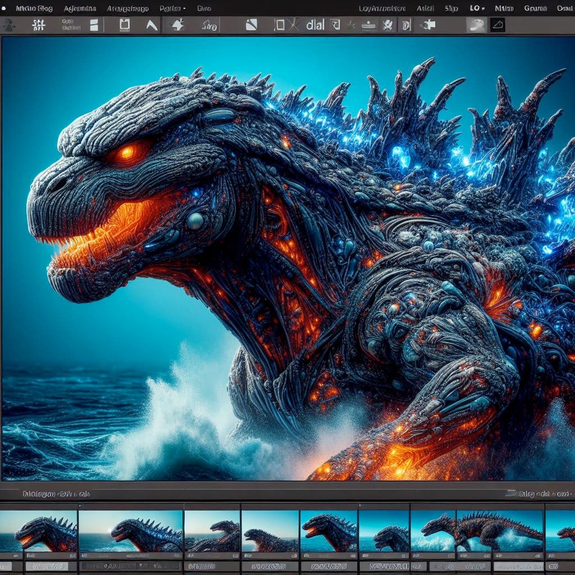The width and height of the screenshot is (575, 575).
Task: Select the leftmost filmstrip thumbnail
Action: 38,531
